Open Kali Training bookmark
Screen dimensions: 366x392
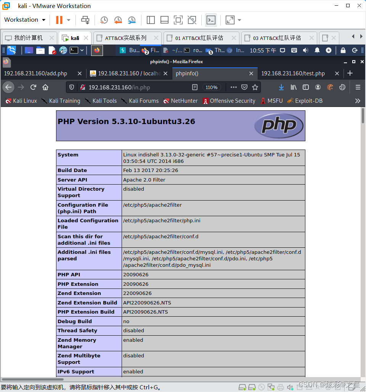[x=61, y=101]
